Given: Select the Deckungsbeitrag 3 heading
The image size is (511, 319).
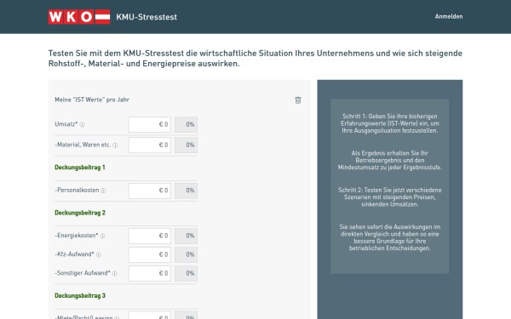Looking at the screenshot, I should click(x=80, y=295).
